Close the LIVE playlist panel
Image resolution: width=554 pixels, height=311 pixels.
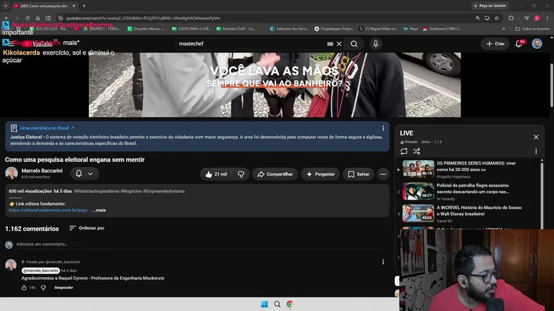[x=536, y=137]
